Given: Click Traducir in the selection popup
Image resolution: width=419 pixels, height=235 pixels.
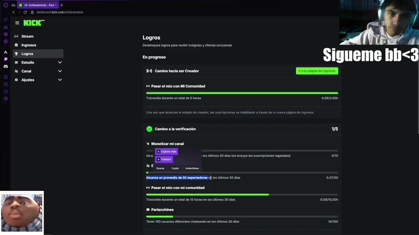Looking at the screenshot, I should (164, 159).
